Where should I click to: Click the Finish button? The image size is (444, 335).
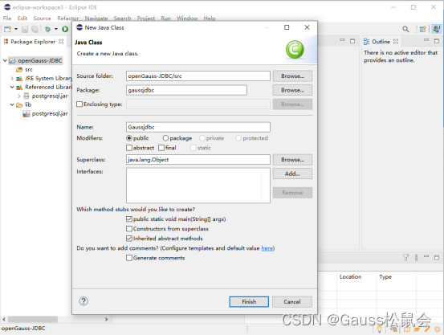coord(249,301)
